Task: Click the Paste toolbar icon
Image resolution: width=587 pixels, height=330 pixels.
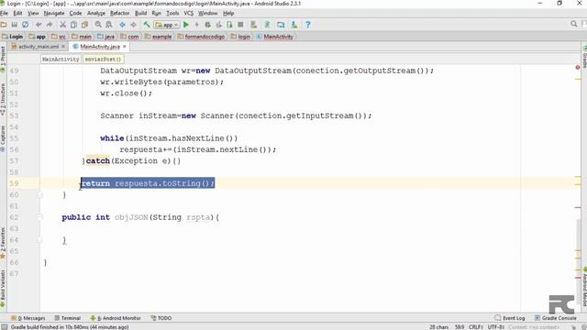Action: [84, 25]
